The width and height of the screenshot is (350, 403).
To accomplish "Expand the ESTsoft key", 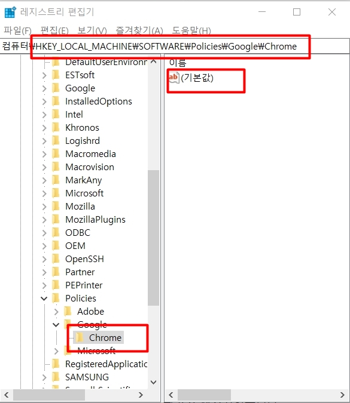I will (44, 75).
